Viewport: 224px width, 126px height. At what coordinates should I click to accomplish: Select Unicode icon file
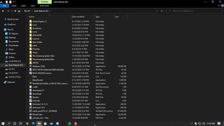coord(30,100)
